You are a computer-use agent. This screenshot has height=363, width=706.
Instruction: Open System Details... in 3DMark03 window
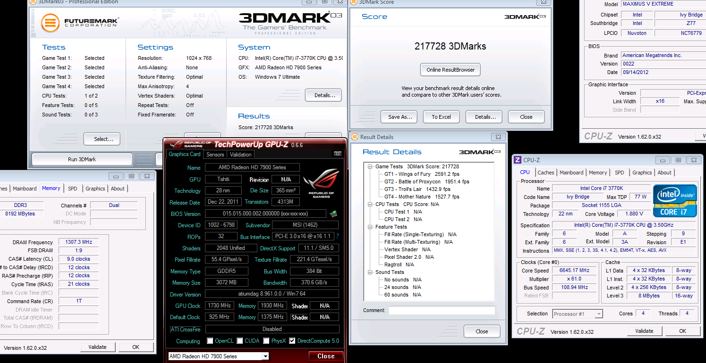323,95
